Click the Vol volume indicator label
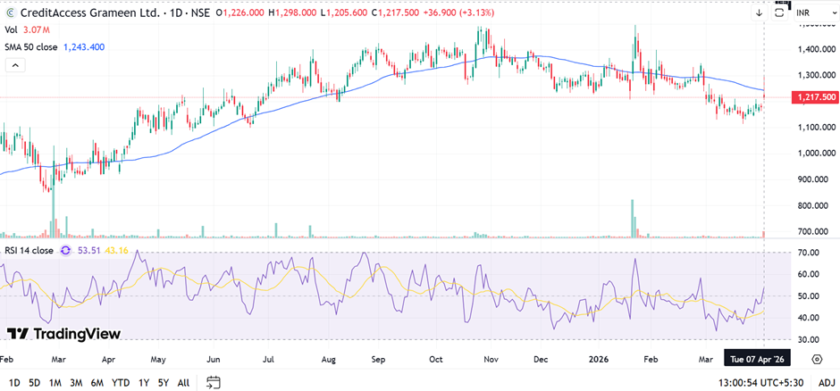 tap(12, 29)
